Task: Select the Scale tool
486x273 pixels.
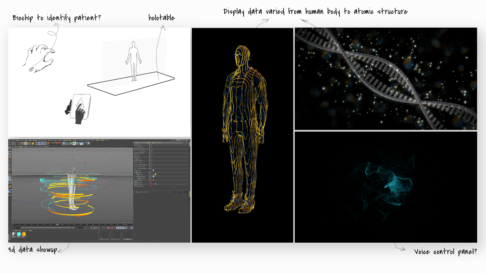Action: coord(26,143)
